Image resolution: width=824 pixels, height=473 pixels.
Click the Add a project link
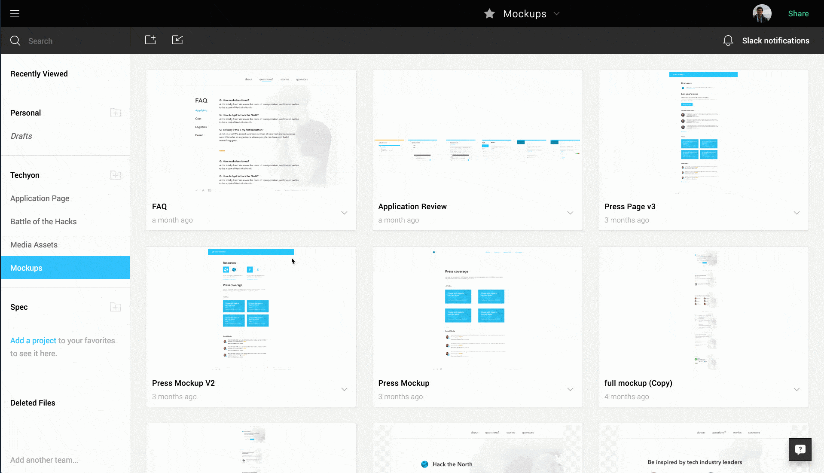pos(33,341)
